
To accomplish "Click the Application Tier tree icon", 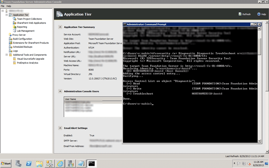I will click(x=10, y=15).
